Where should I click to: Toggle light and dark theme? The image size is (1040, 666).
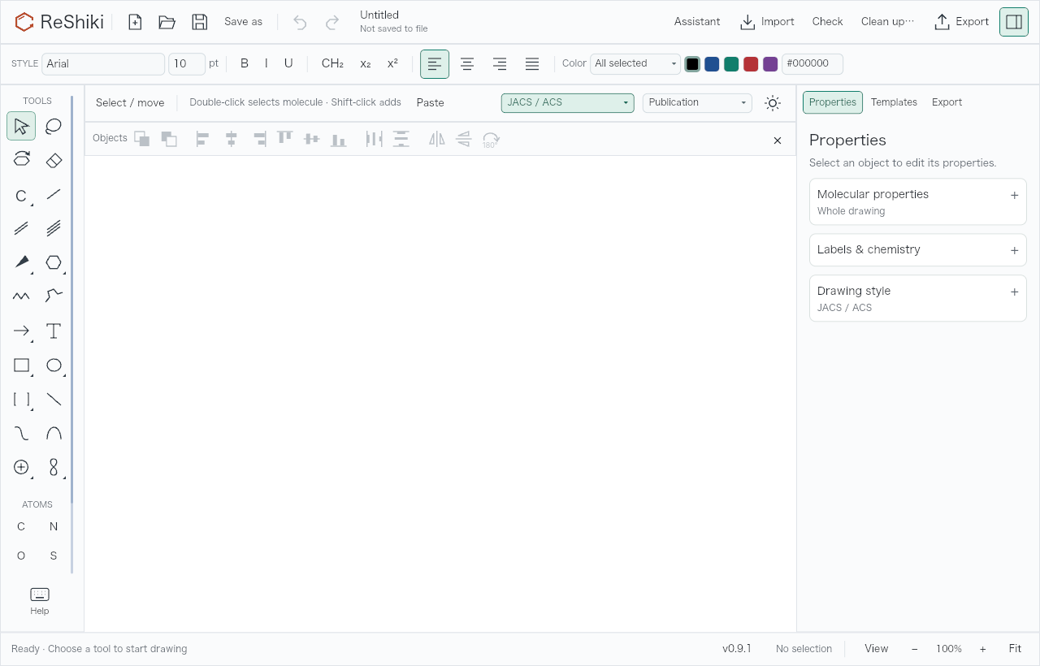click(x=773, y=103)
